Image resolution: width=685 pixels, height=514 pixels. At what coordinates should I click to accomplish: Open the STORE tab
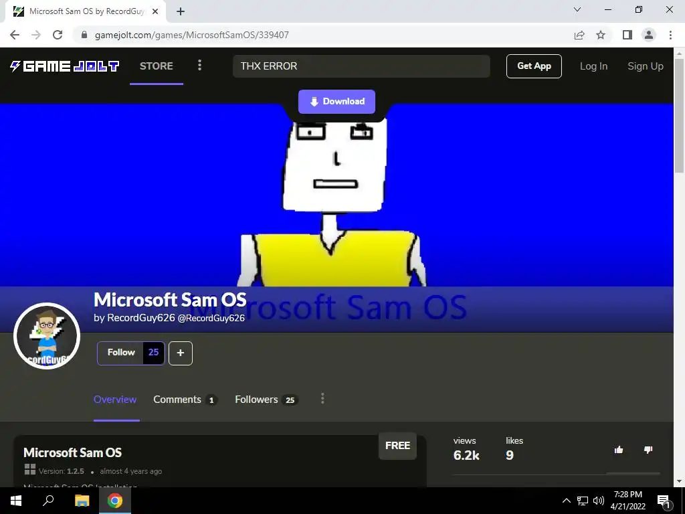[157, 66]
